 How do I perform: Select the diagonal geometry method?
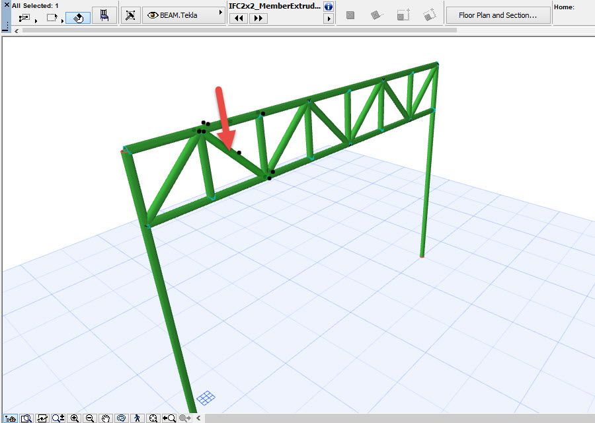point(403,15)
